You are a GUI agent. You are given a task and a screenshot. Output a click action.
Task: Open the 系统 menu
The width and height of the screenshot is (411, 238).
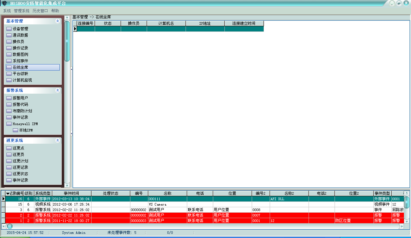[7, 11]
